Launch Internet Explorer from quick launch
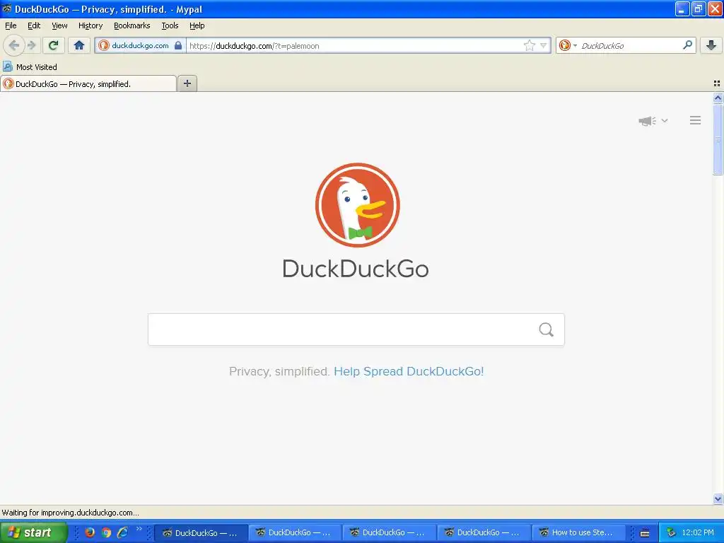Viewport: 724px width, 543px height. tap(123, 532)
